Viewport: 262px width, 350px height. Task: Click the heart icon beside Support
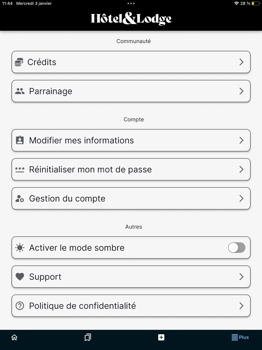(x=20, y=277)
